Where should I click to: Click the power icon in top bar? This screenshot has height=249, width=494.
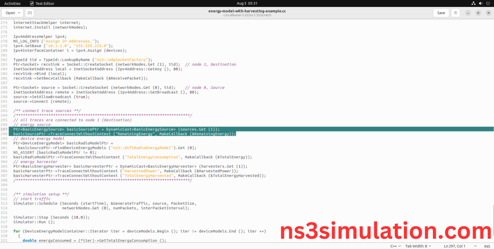[488, 3]
